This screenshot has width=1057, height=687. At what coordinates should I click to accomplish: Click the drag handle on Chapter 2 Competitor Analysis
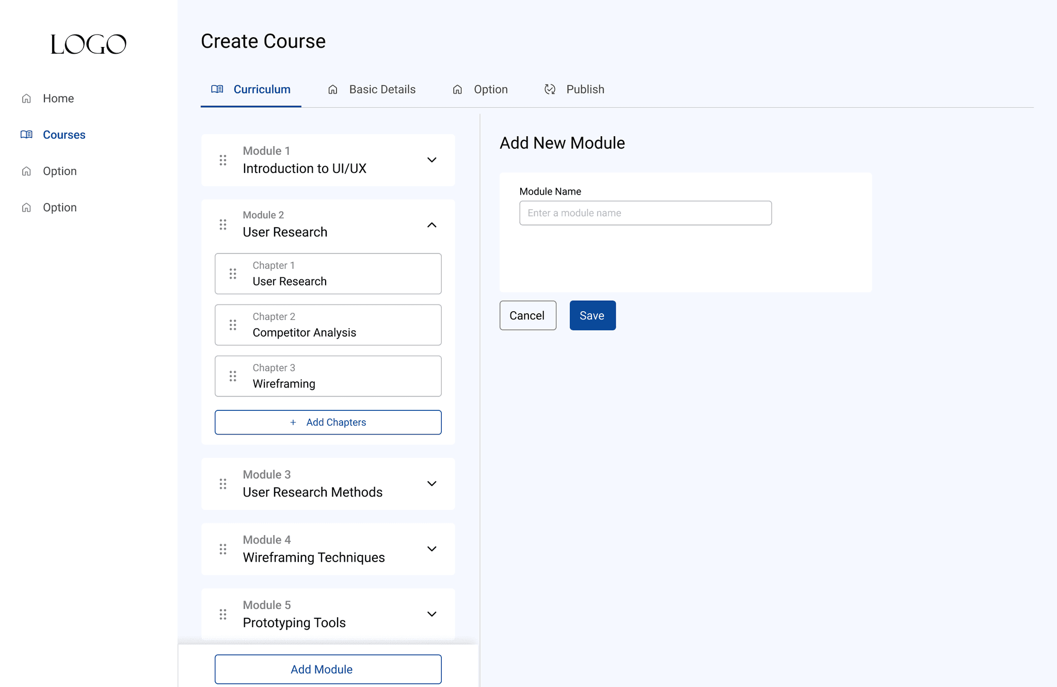[233, 325]
